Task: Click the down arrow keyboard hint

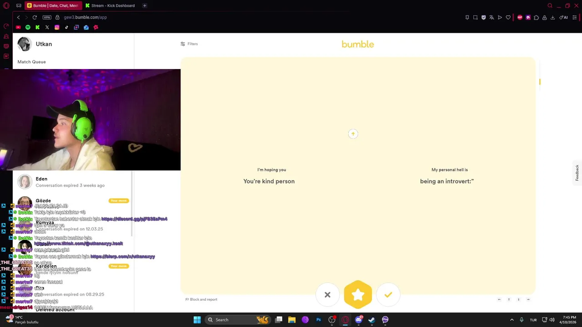Action: [x=518, y=299]
